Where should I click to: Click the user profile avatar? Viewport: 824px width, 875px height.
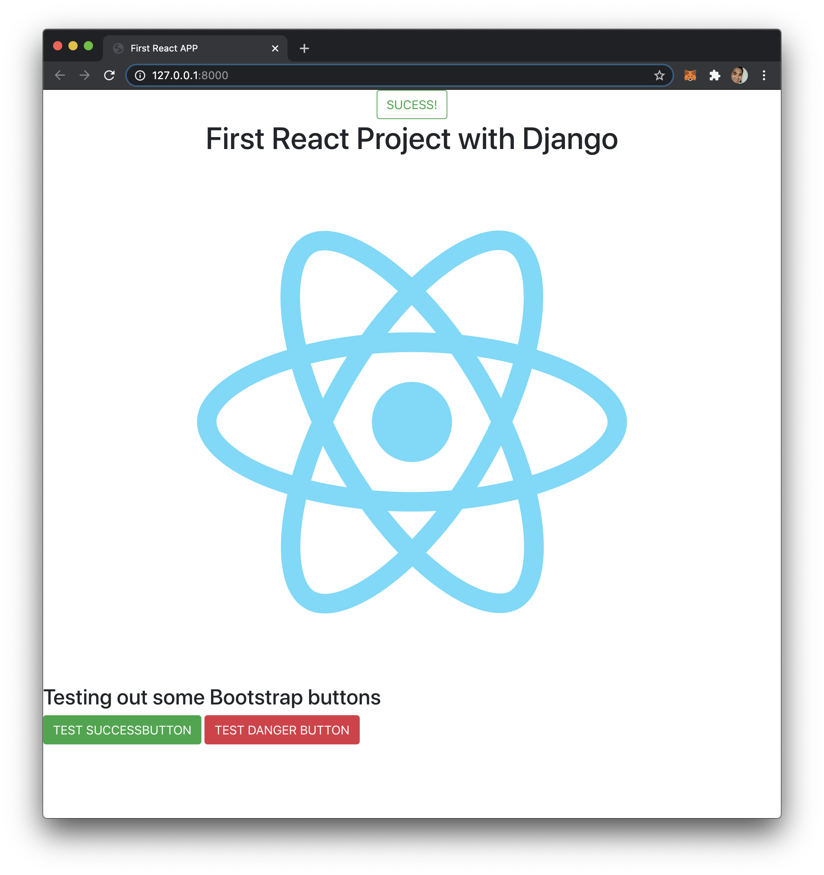pyautogui.click(x=739, y=75)
